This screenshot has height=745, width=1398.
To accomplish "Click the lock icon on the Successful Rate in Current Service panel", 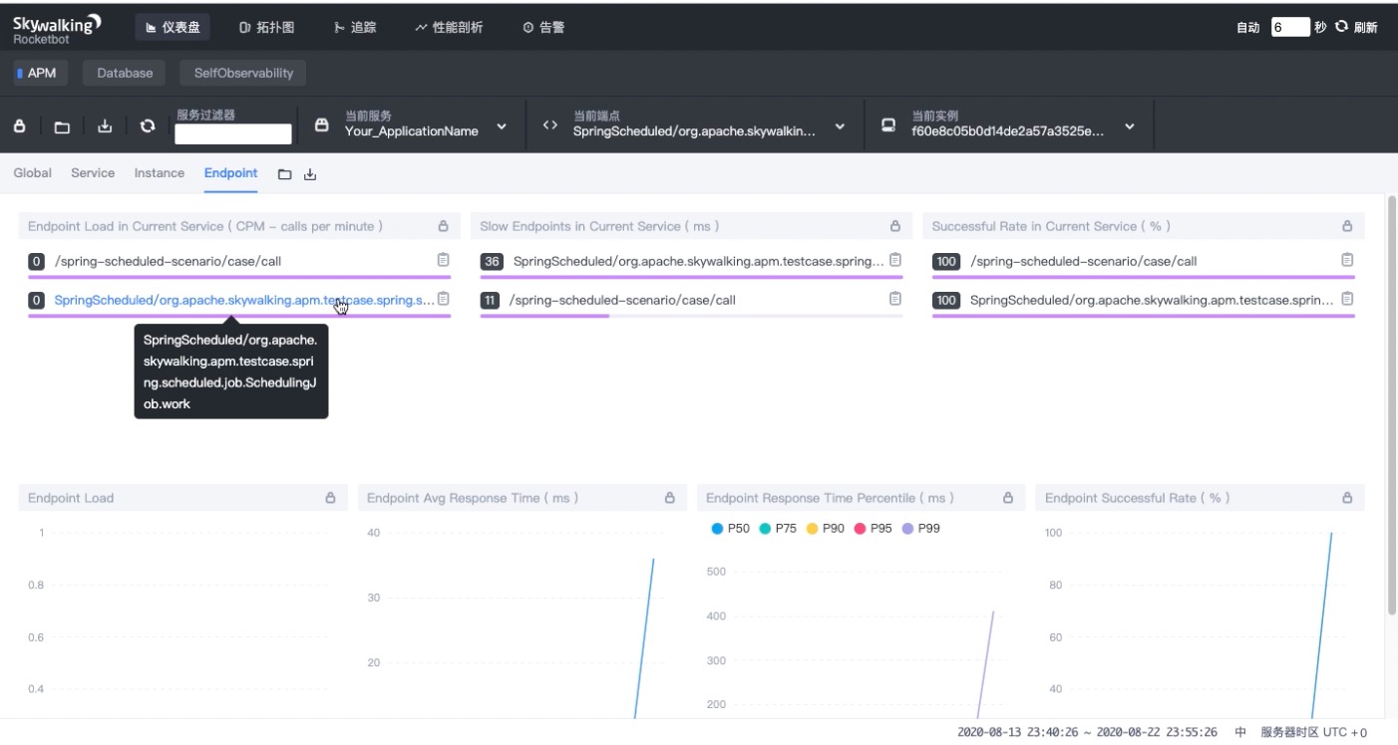I will pyautogui.click(x=1347, y=226).
